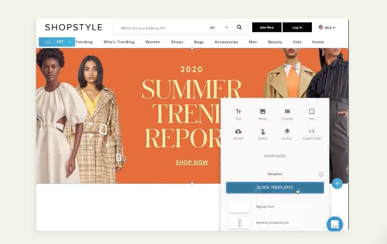The width and height of the screenshot is (387, 244).
Task: Click the 'Signup Form' label
Action: click(265, 207)
